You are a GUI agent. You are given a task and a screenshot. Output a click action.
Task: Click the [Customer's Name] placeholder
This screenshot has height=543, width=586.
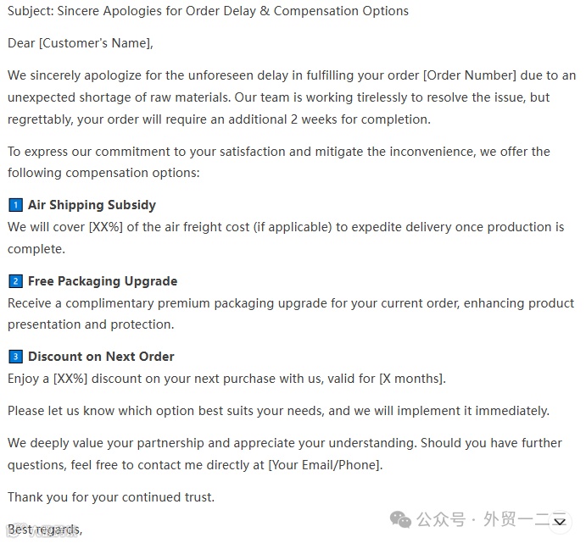coord(96,43)
